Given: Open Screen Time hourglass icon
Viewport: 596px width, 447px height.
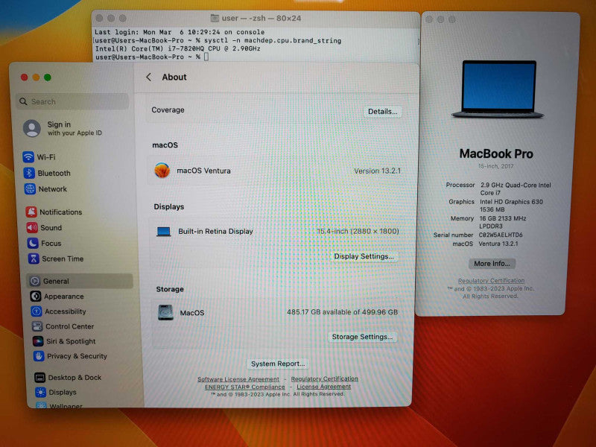Looking at the screenshot, I should click(x=34, y=259).
